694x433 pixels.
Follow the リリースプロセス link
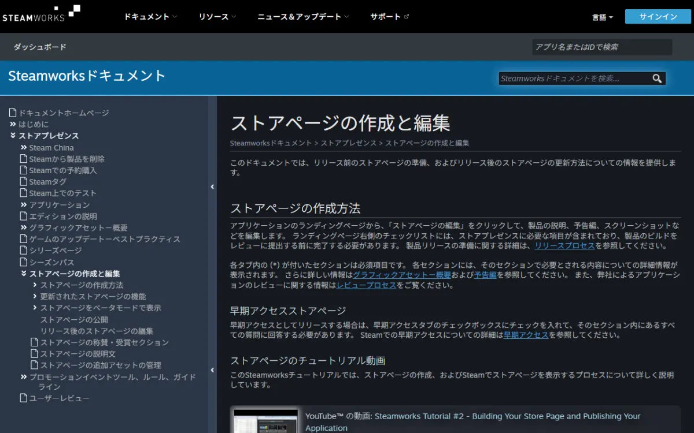click(x=564, y=245)
